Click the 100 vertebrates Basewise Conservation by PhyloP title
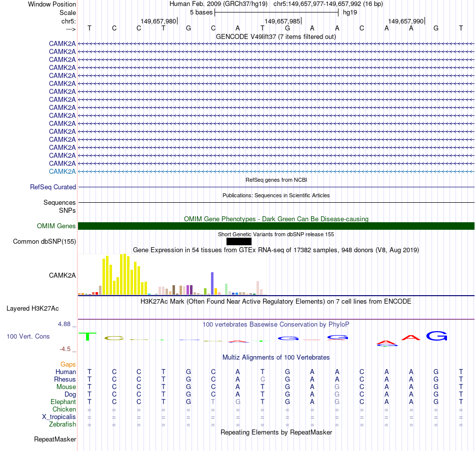The width and height of the screenshot is (475, 451). pos(275,325)
